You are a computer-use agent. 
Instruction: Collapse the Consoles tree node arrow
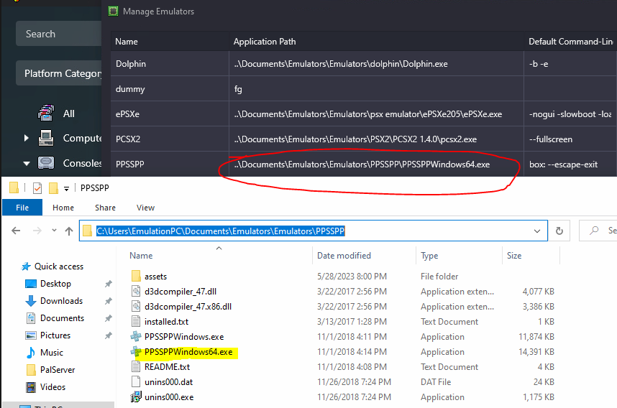[x=27, y=164]
